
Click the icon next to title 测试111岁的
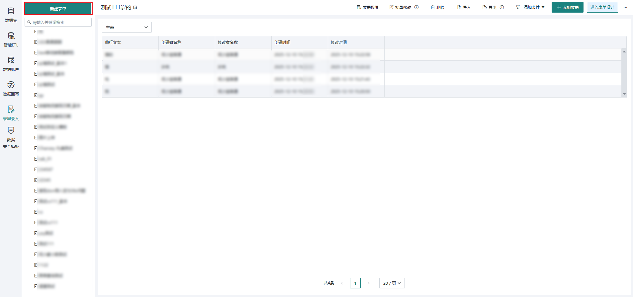pyautogui.click(x=136, y=8)
